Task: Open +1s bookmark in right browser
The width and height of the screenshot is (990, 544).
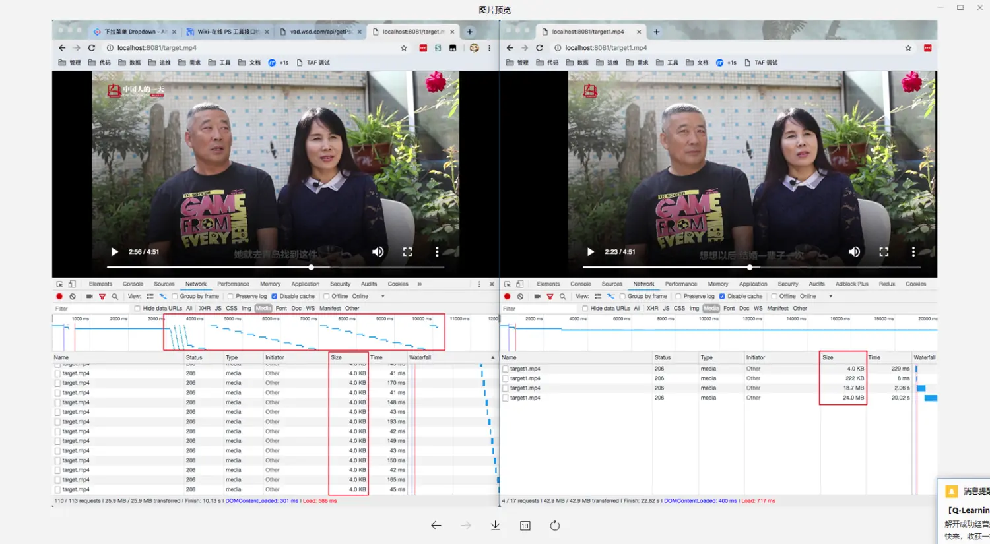Action: (725, 63)
